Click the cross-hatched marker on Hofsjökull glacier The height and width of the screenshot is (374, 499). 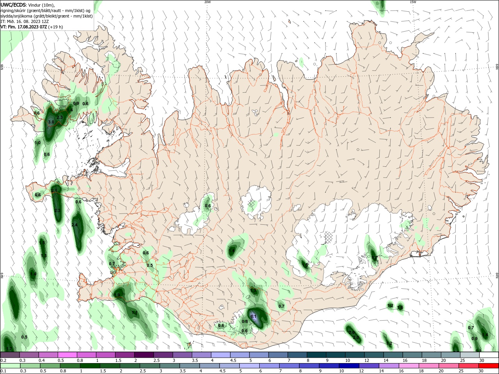(x=252, y=203)
